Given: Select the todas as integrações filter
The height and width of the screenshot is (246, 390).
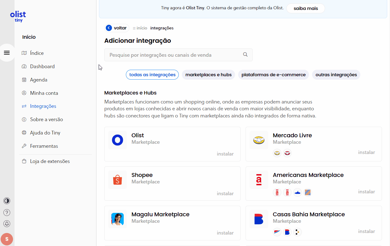Looking at the screenshot, I should pyautogui.click(x=152, y=75).
